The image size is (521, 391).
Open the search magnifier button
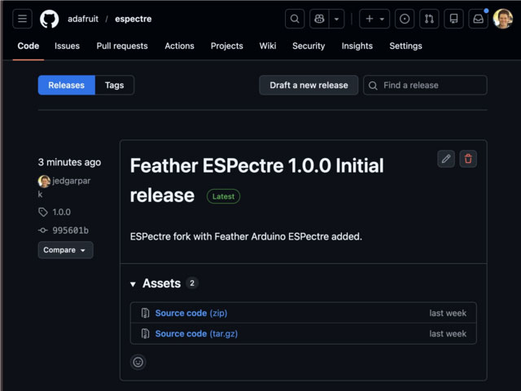[x=295, y=19]
